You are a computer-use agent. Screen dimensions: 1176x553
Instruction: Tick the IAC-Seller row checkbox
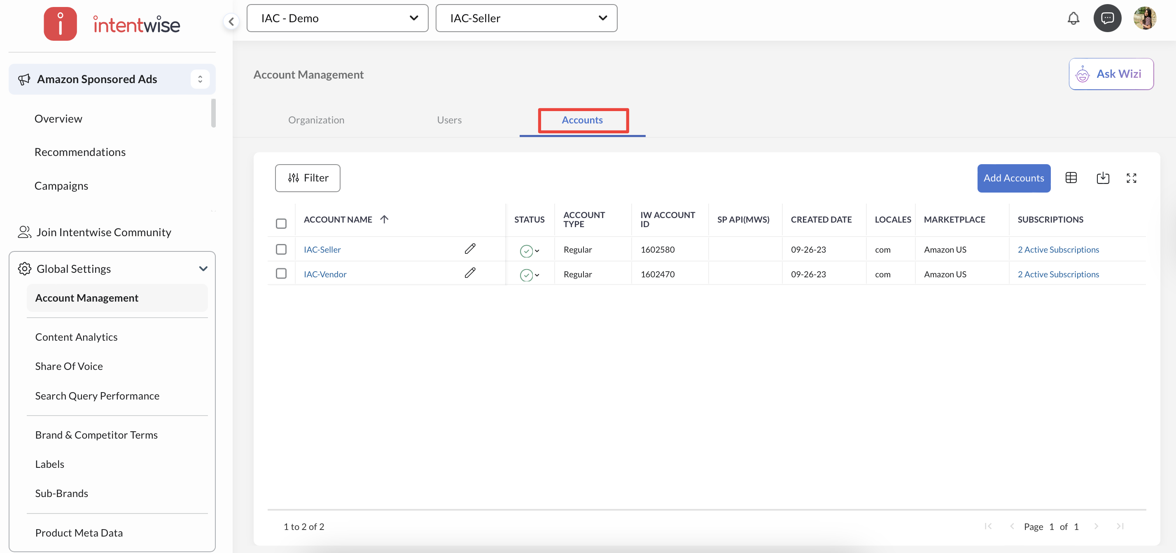[281, 249]
